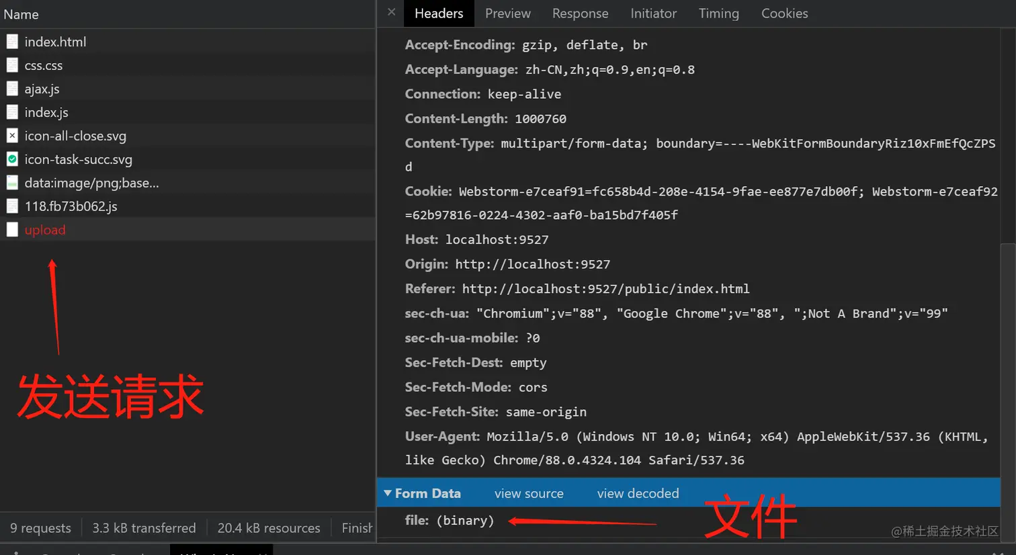The image size is (1016, 555).
Task: Click the index.js file icon
Action: coord(12,112)
